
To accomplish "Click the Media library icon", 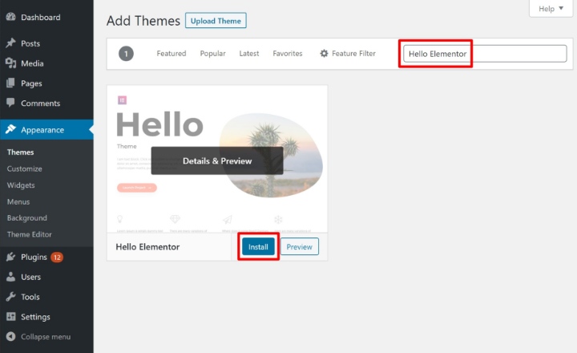I will [x=10, y=63].
